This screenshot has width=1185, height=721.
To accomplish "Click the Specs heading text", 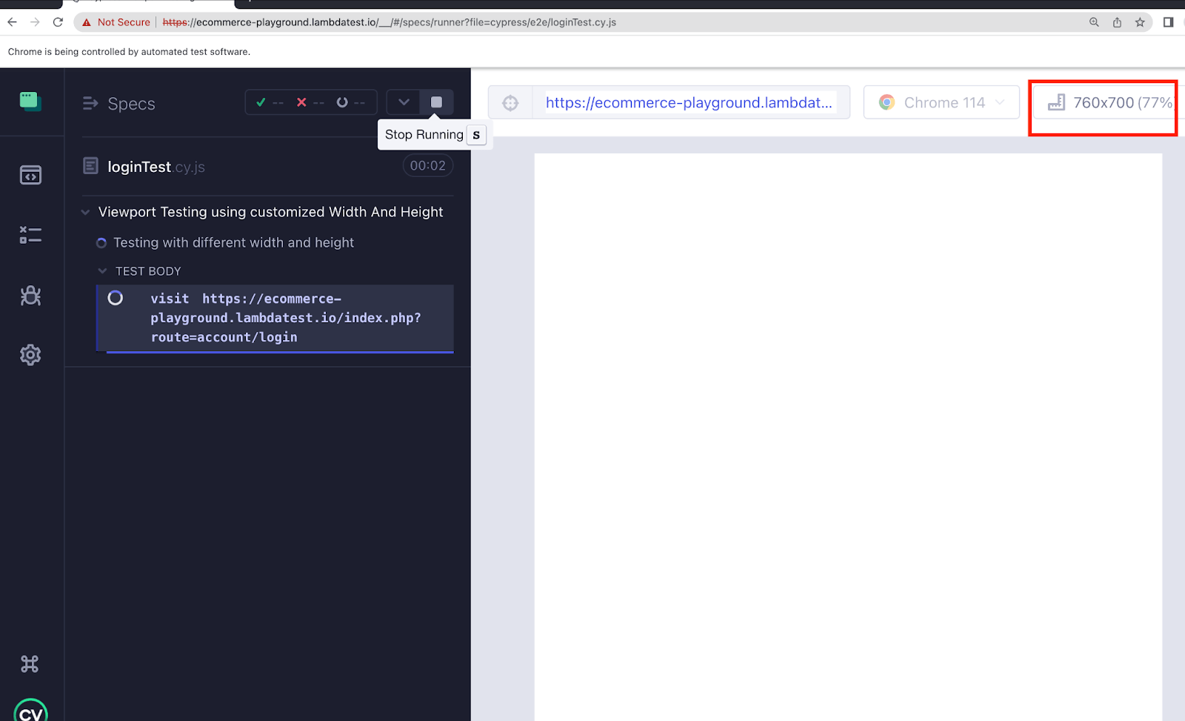I will [131, 104].
